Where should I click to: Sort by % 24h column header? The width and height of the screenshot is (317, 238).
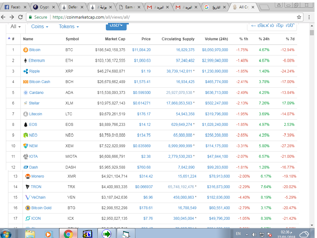(264, 39)
